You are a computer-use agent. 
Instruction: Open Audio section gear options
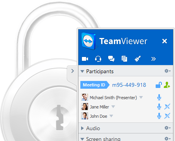(167, 128)
